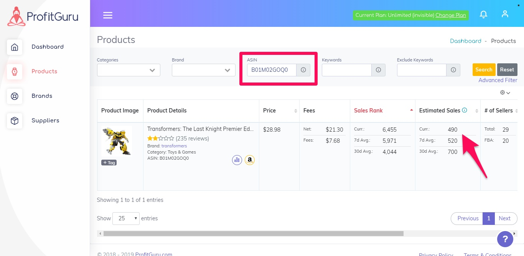Open the product on Amazon icon

250,160
